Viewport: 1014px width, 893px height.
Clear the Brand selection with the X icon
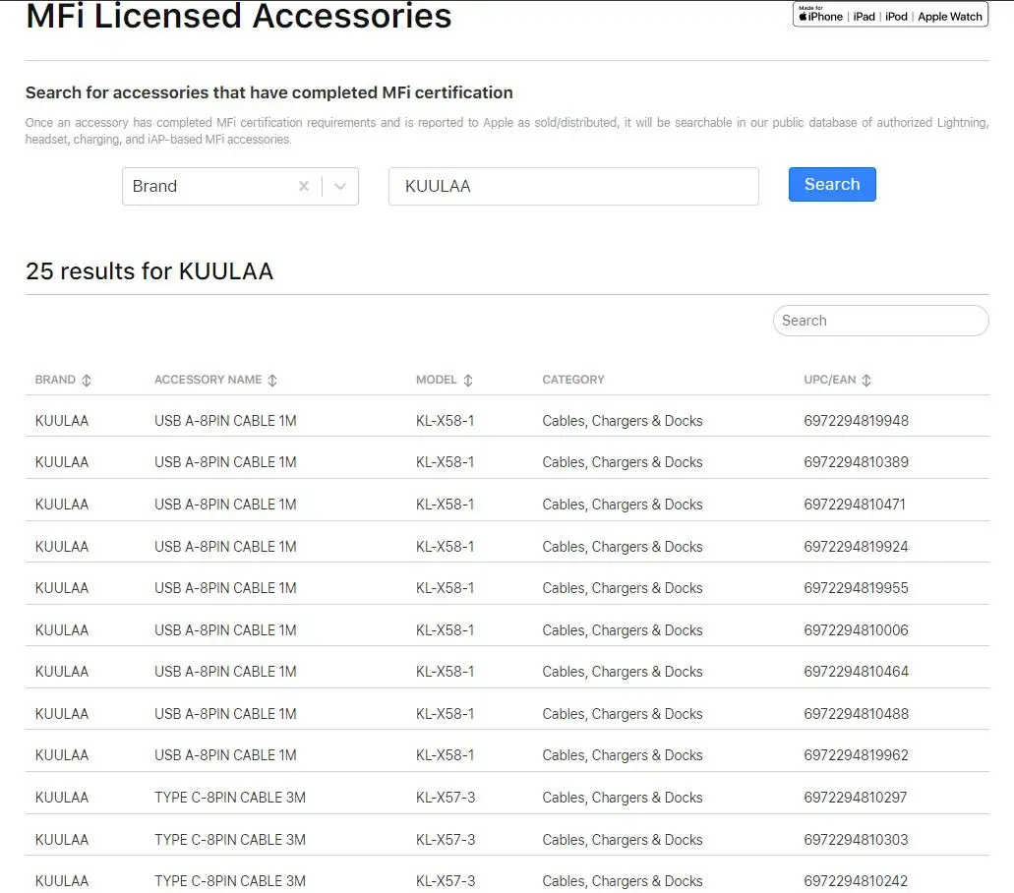tap(304, 186)
